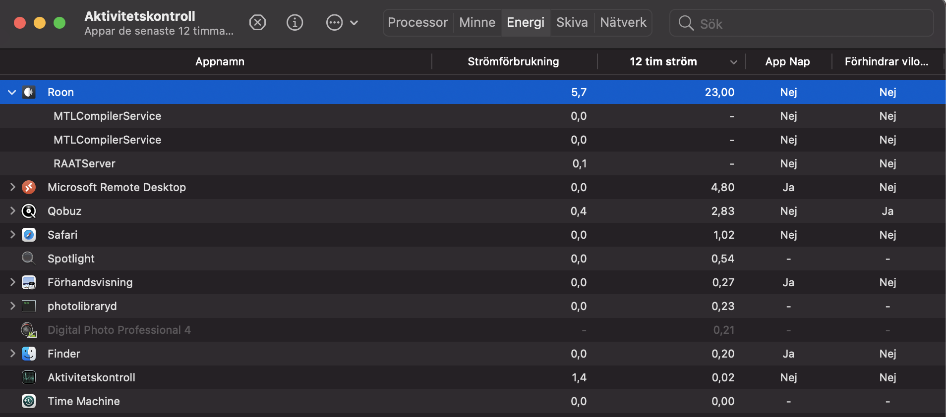Select the Aktivitetskontroll row name

point(91,377)
